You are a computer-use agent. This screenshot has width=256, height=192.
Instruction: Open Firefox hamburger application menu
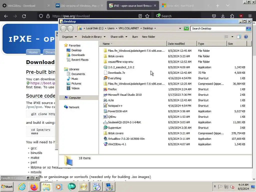(250, 16)
